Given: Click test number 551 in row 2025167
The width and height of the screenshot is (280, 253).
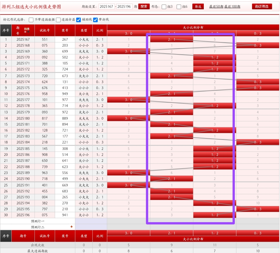Looking at the screenshot, I should pos(45,39).
